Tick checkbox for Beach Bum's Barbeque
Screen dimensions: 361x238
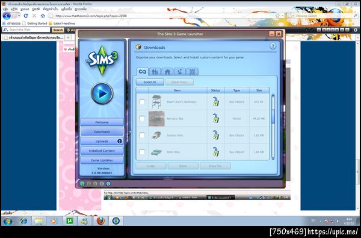tap(142, 102)
